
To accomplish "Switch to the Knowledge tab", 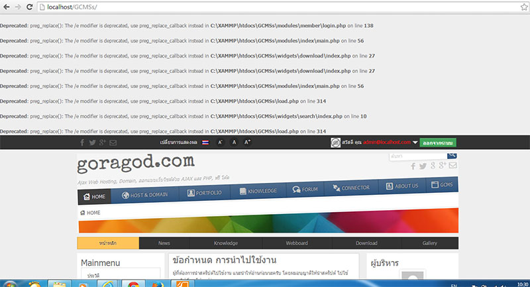I will coord(225,243).
